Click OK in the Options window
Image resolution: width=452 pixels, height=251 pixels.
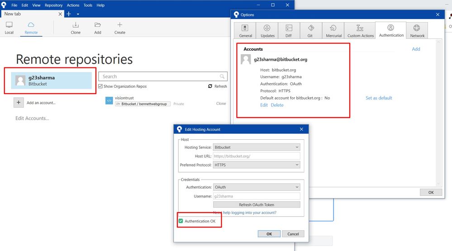point(431,192)
